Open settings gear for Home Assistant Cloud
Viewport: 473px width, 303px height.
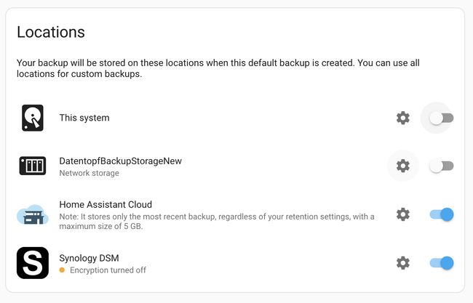pyautogui.click(x=402, y=214)
